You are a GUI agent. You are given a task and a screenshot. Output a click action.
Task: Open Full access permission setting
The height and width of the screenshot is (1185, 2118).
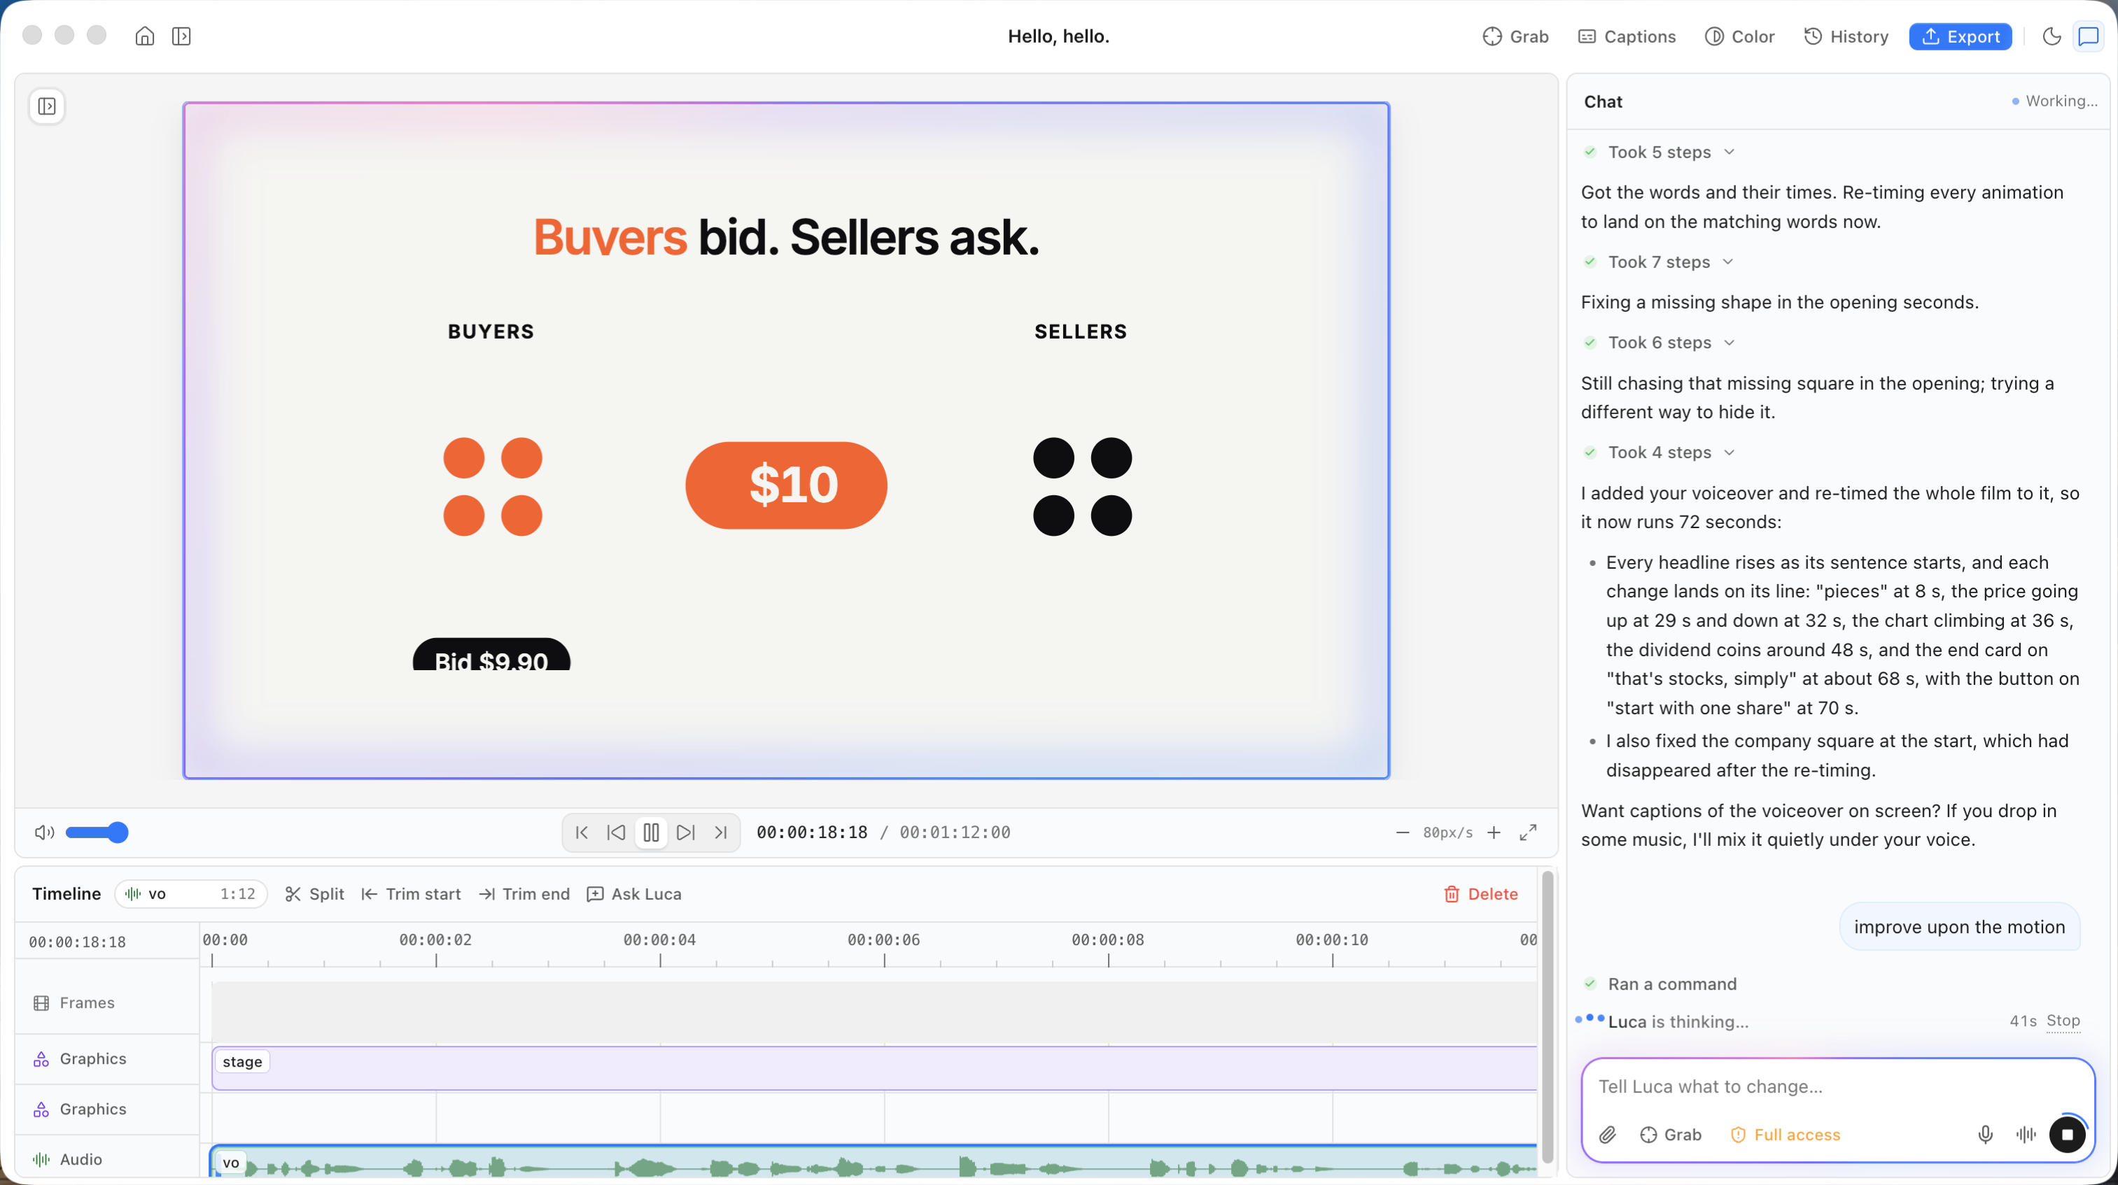point(1786,1135)
